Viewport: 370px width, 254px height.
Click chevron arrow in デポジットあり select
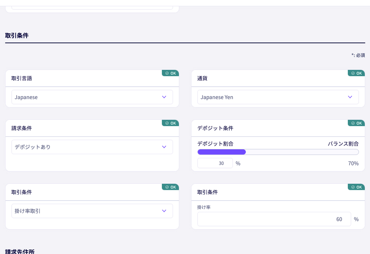point(164,147)
